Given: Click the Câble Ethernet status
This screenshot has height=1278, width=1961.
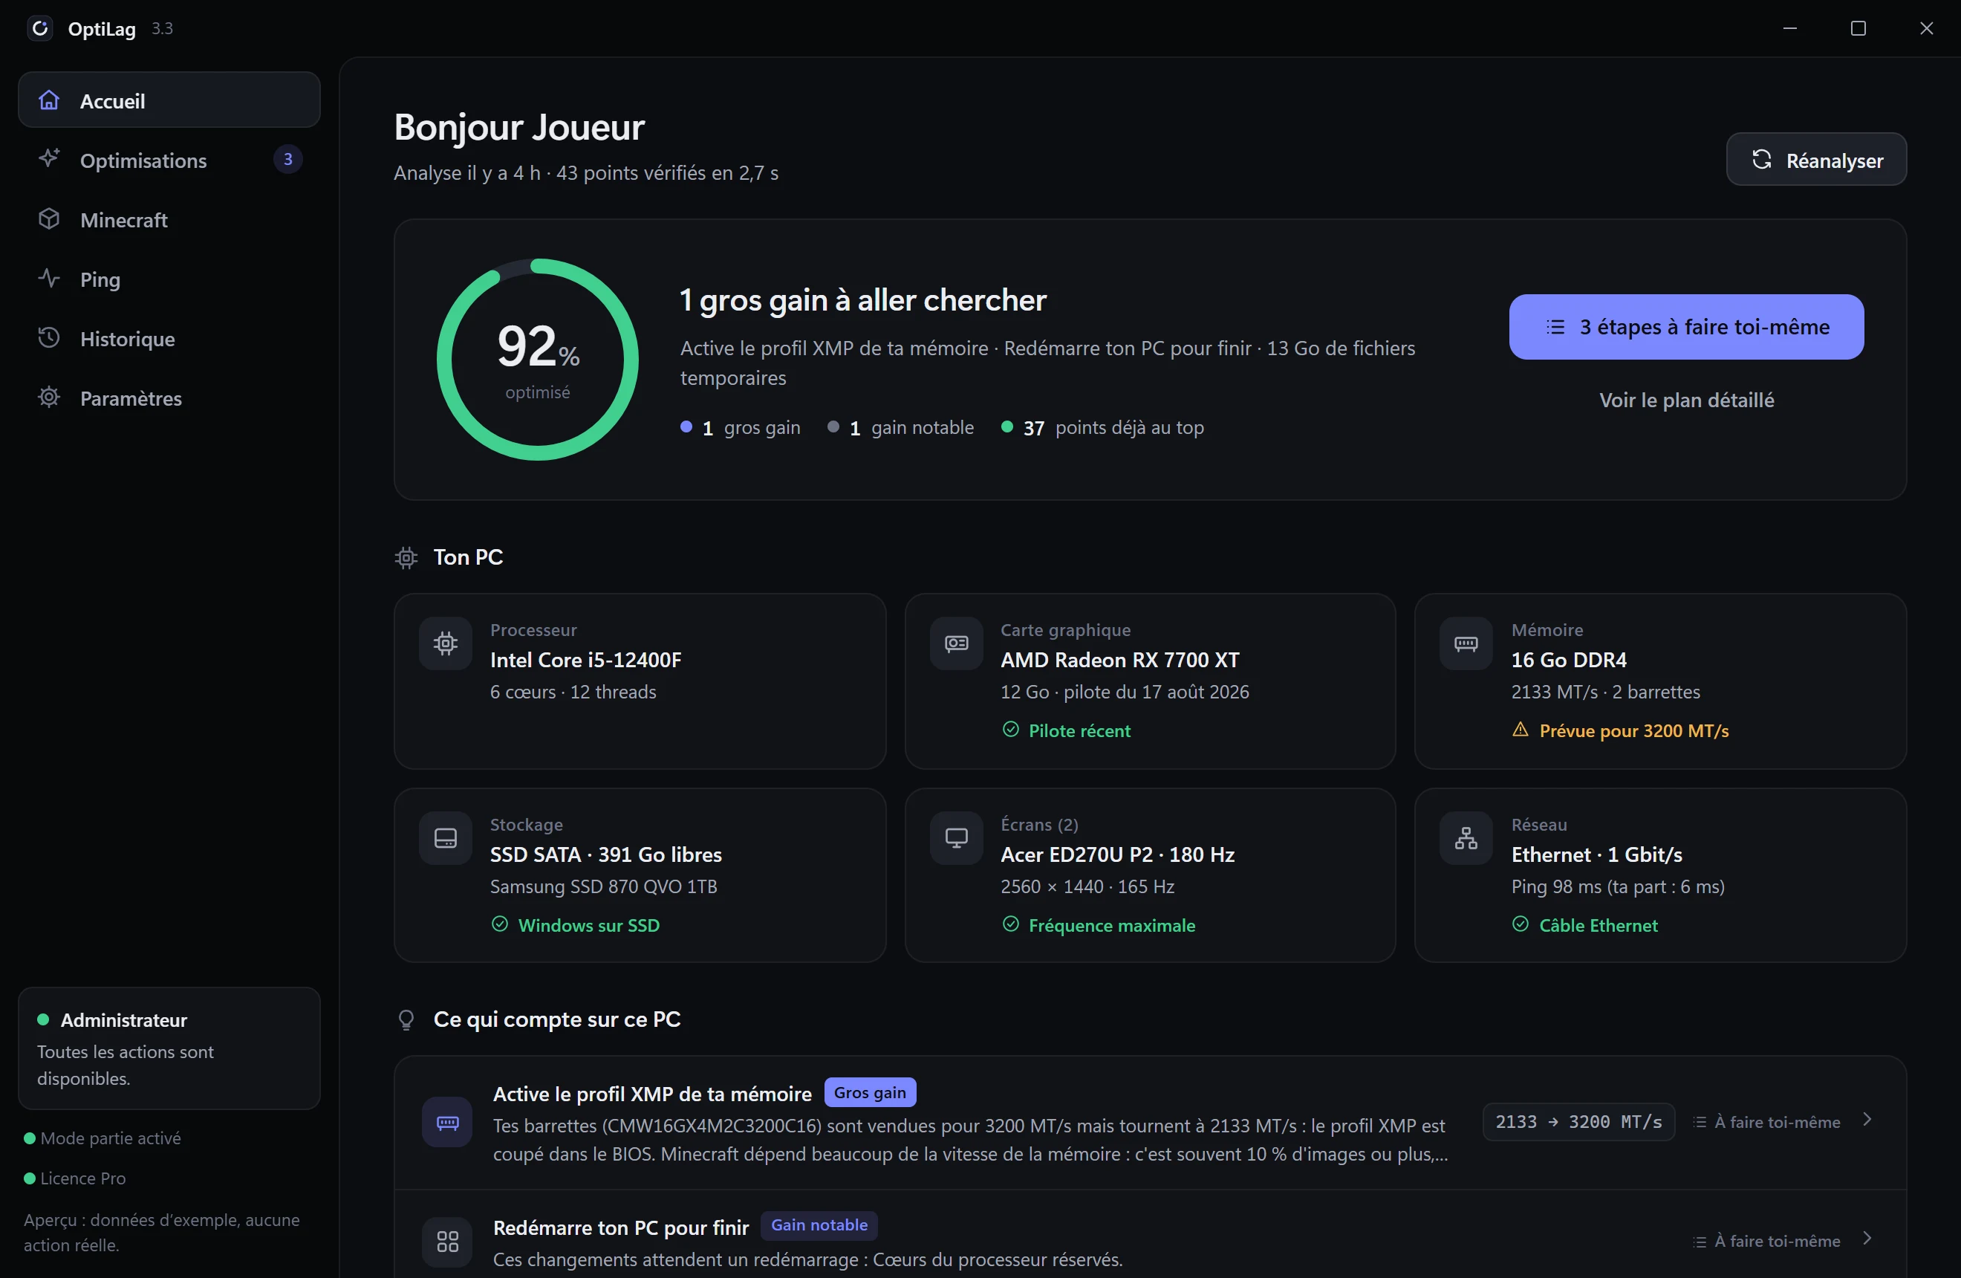Looking at the screenshot, I should pos(1584,925).
